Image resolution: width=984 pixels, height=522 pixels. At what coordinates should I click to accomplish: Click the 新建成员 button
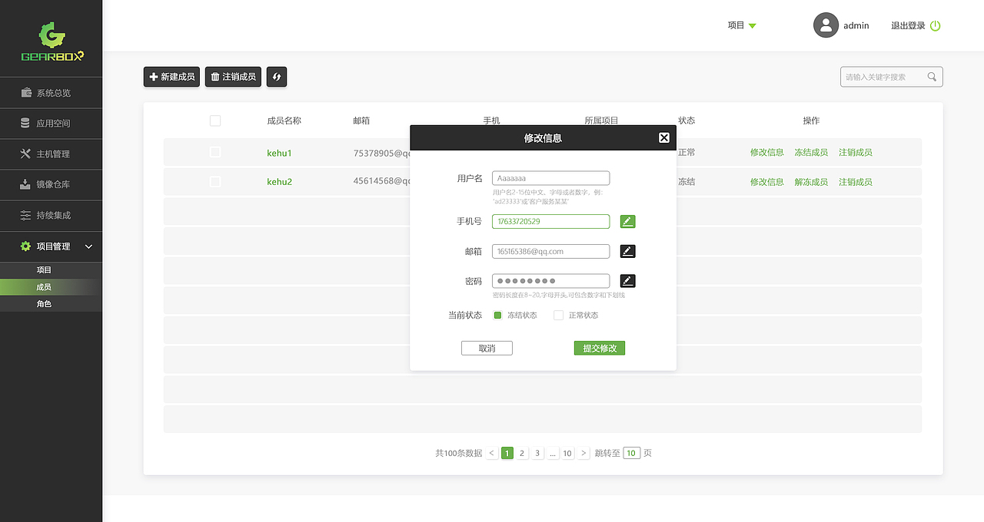(171, 77)
